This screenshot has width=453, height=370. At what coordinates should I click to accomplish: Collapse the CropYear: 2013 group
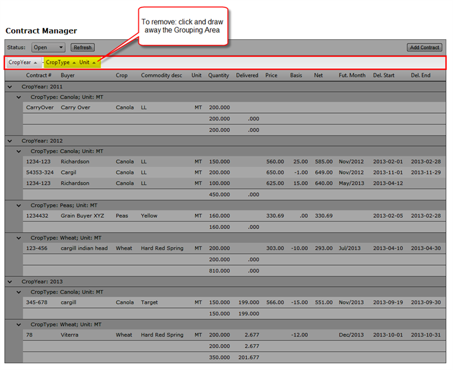coord(9,281)
